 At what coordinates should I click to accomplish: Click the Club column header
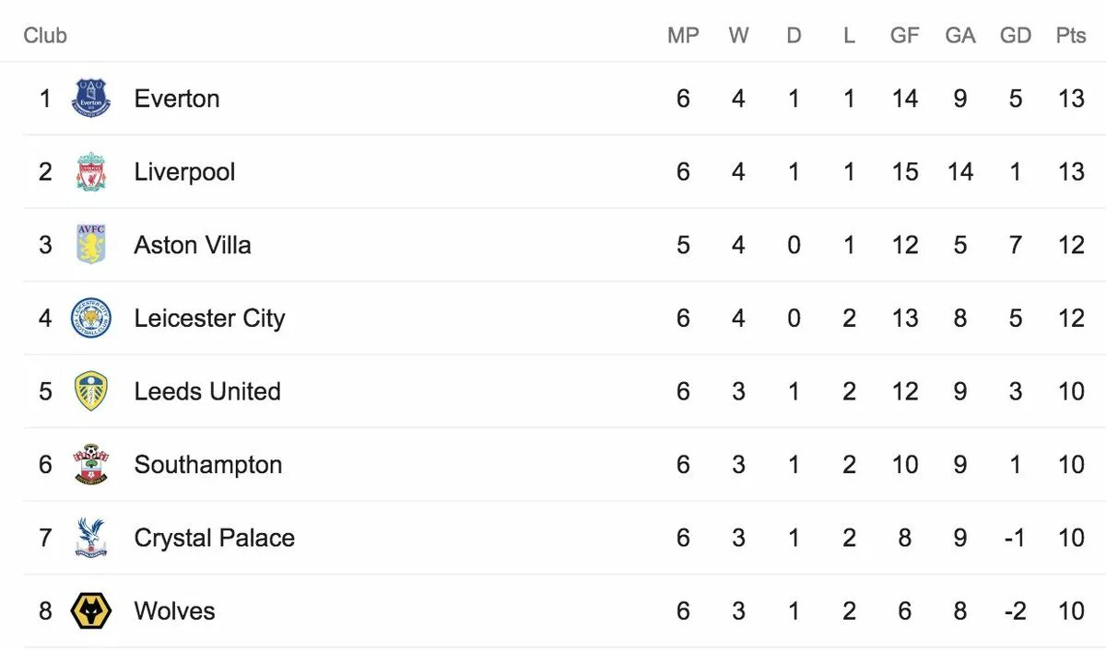coord(45,35)
